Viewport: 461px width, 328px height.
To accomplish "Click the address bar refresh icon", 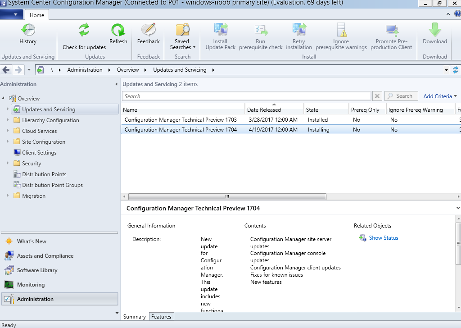I will (x=456, y=70).
